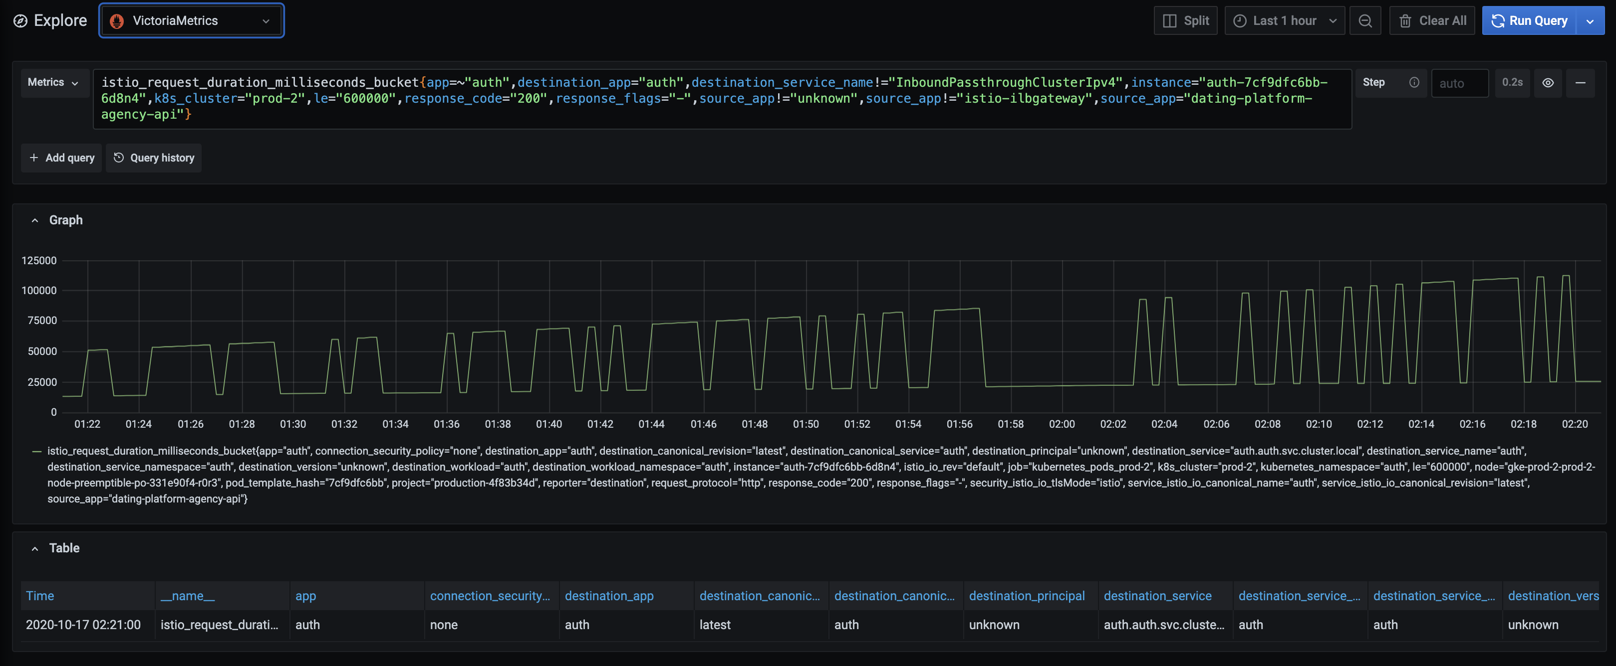Click the zoom out time range icon

pyautogui.click(x=1364, y=20)
